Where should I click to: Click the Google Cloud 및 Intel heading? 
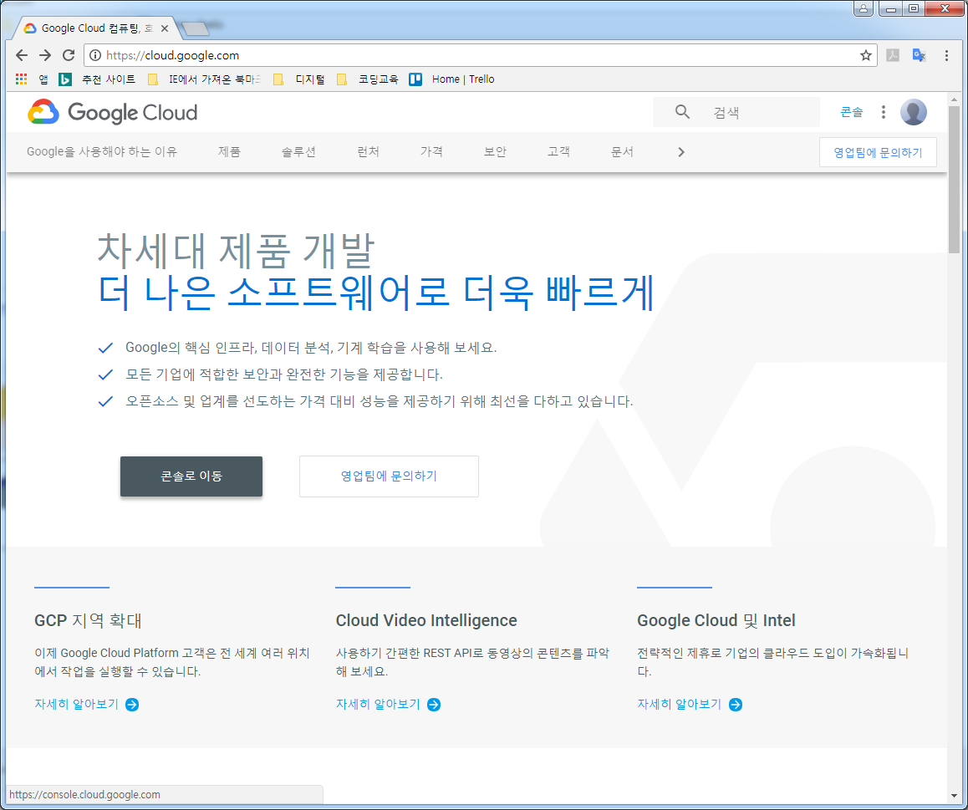(716, 620)
